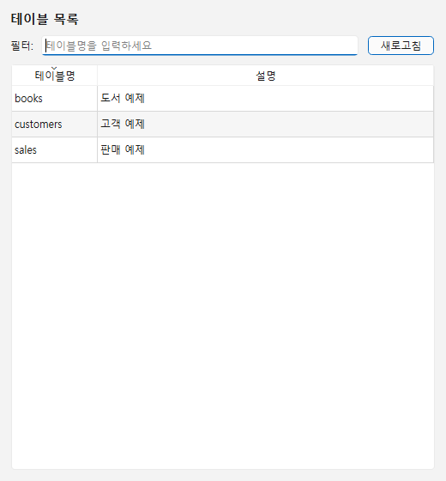Focus the 테이블명을 입력하세요 filter field
The height and width of the screenshot is (481, 446).
click(x=200, y=46)
